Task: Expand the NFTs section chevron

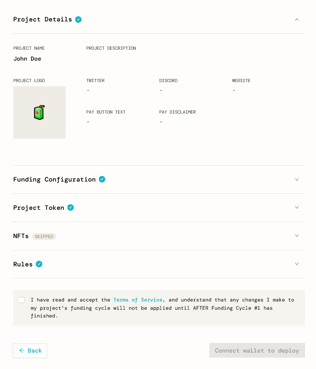Action: click(297, 236)
